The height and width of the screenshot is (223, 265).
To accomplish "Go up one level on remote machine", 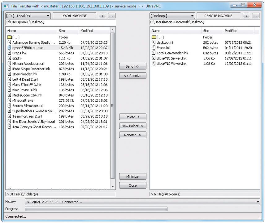I will click(255, 16).
